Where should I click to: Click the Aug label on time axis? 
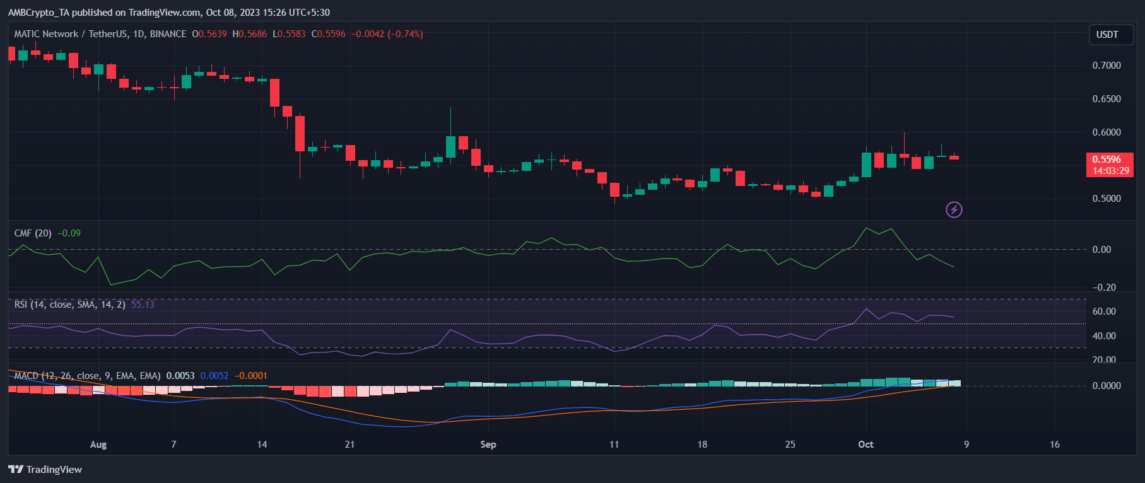98,445
